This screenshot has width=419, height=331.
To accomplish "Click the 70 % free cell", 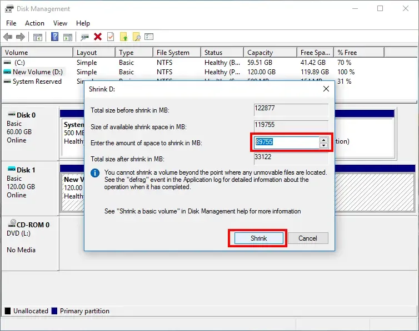I will 344,63.
